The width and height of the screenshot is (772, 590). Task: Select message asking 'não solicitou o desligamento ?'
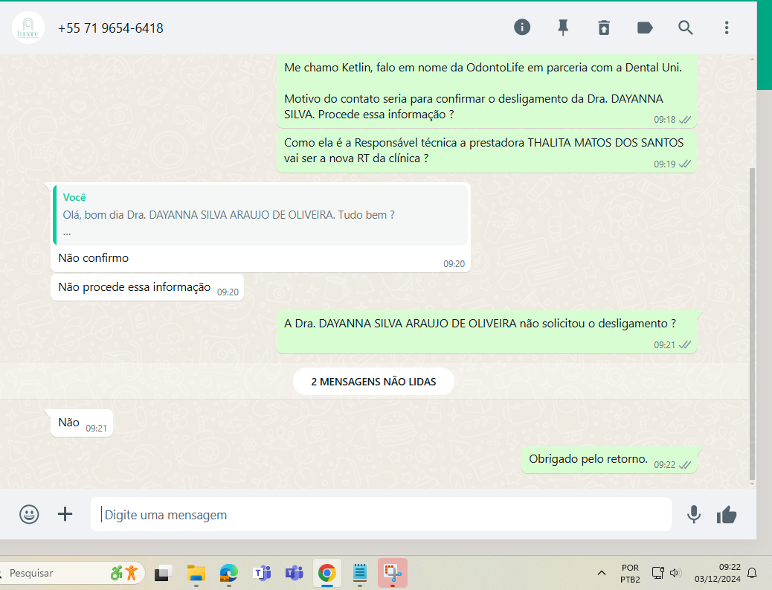point(486,333)
